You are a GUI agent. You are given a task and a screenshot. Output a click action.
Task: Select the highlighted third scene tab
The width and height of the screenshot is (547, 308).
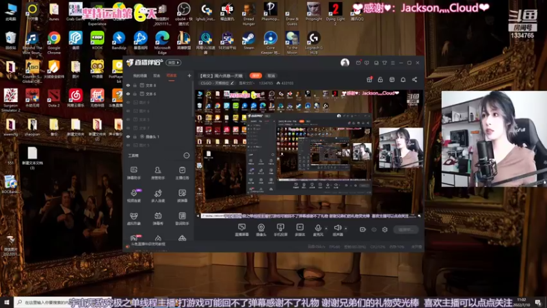point(172,75)
